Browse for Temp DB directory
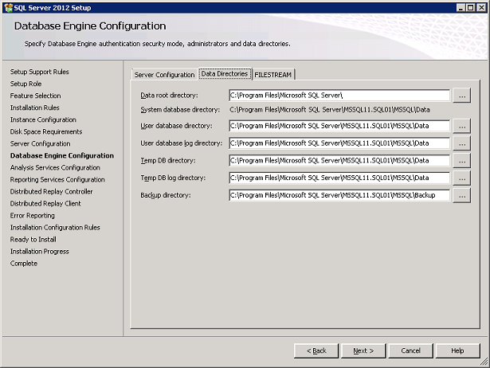 point(462,161)
